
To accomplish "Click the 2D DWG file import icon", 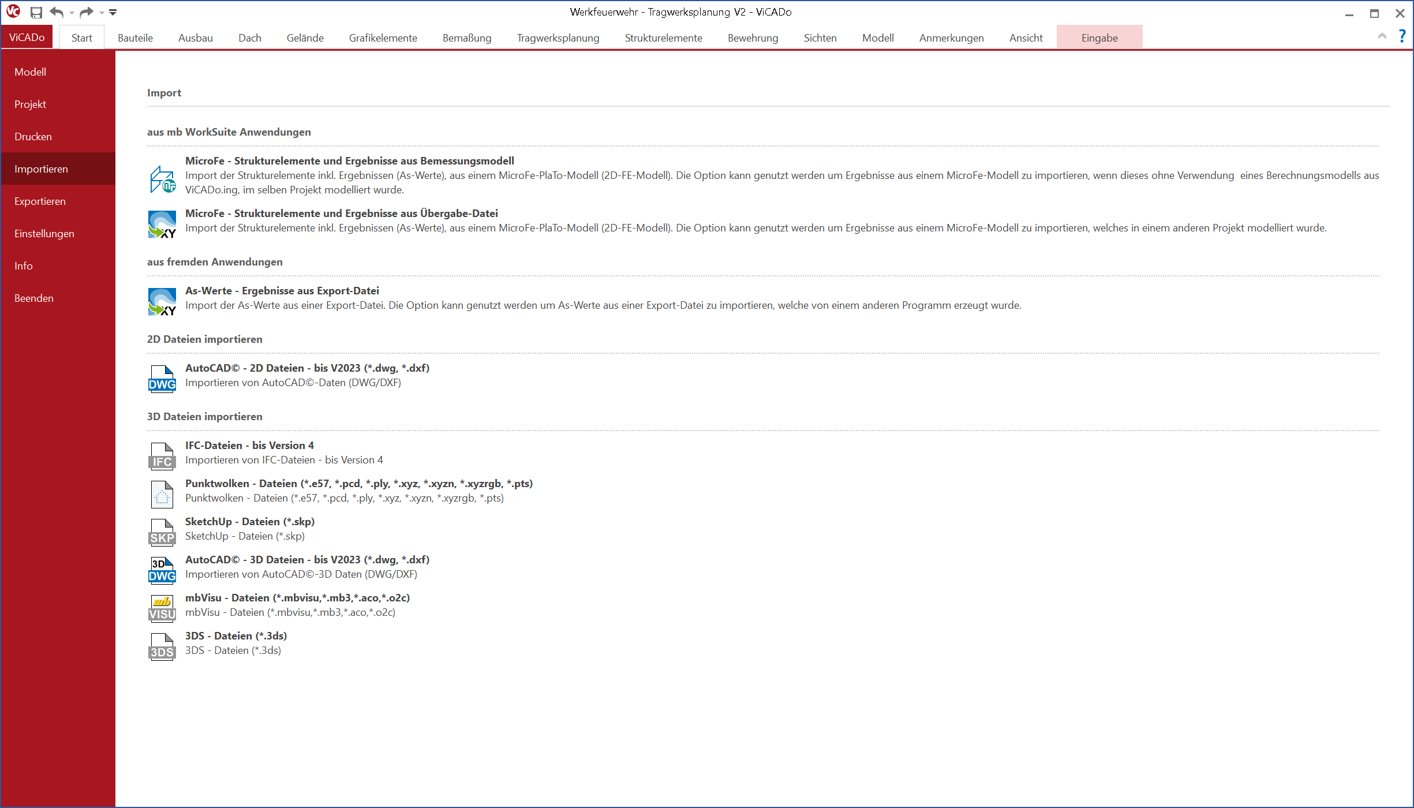I will click(162, 379).
